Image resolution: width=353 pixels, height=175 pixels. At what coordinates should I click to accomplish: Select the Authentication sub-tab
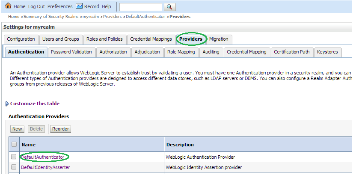pyautogui.click(x=26, y=52)
